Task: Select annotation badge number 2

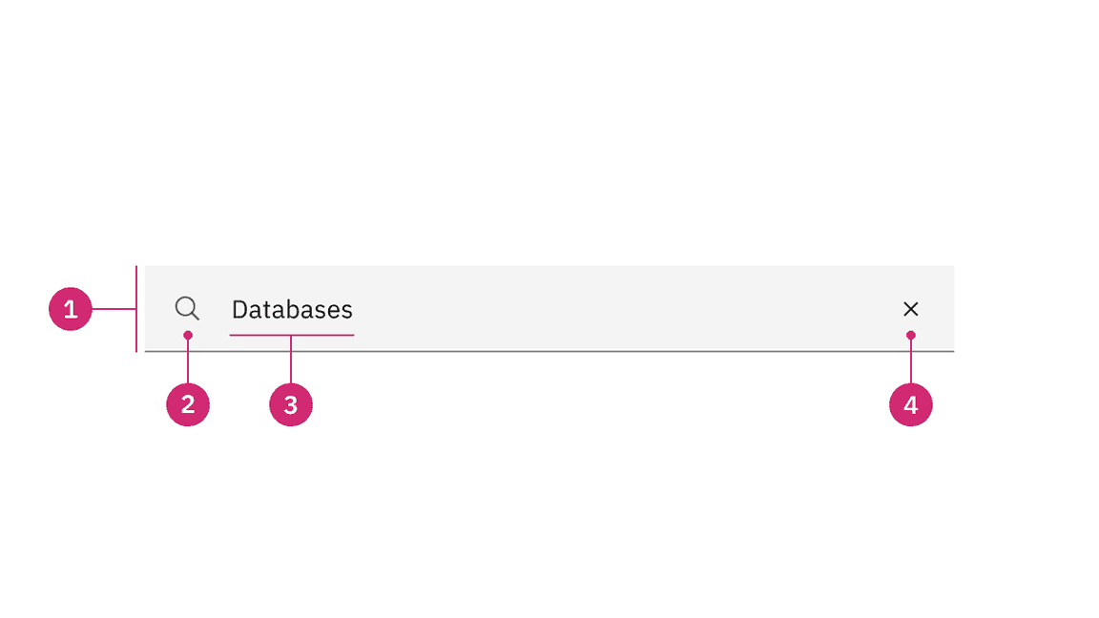Action: (x=188, y=404)
